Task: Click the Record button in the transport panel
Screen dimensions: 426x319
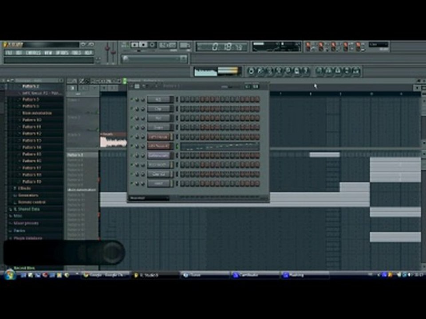Action: [152, 45]
